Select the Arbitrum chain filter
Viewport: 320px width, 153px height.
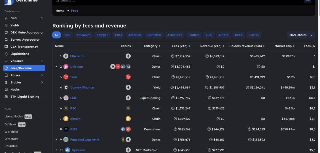[135, 35]
